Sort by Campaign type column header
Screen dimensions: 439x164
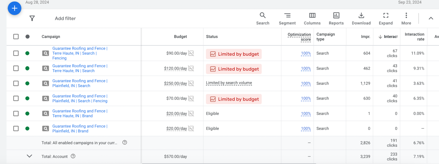[326, 37]
